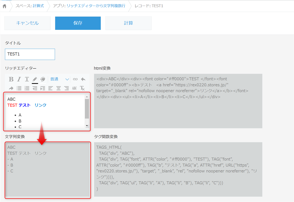Go to the portal home icon
Screen dimensions: 294x202
tap(5, 6)
